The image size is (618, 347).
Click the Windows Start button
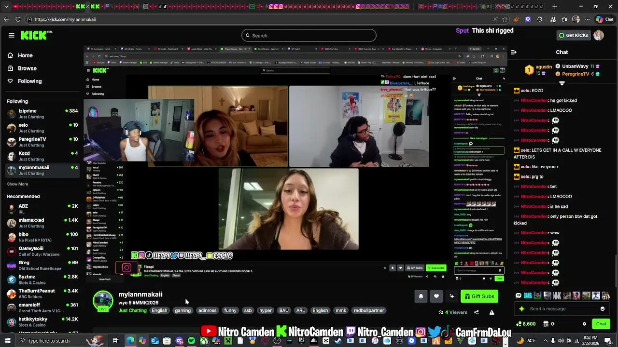7,341
